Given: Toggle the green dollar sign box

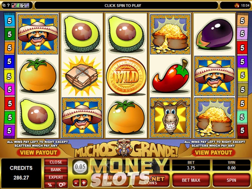Looking at the screenshot, I should 18,5.
